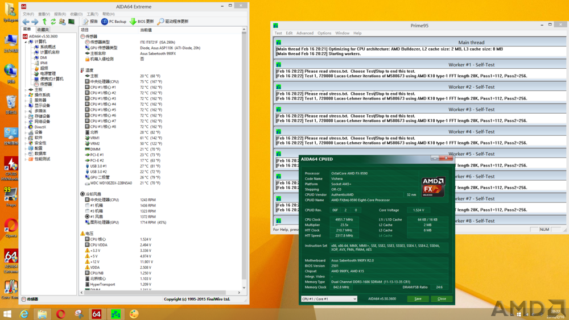
Task: Click Save in AIDA64 CPUID
Action: coord(418,298)
